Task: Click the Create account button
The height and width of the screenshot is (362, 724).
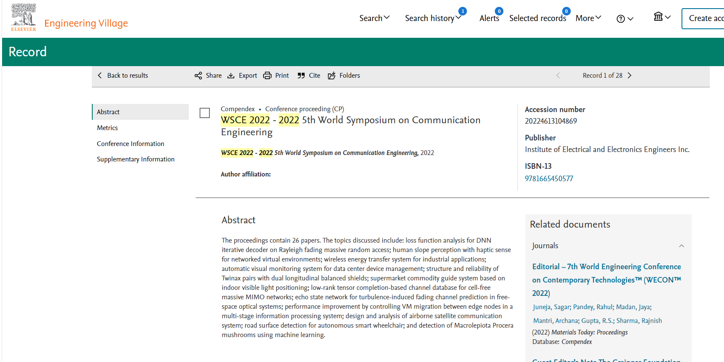Action: [x=703, y=18]
